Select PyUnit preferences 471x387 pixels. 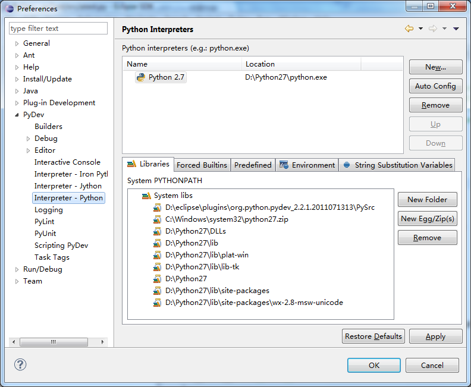45,234
